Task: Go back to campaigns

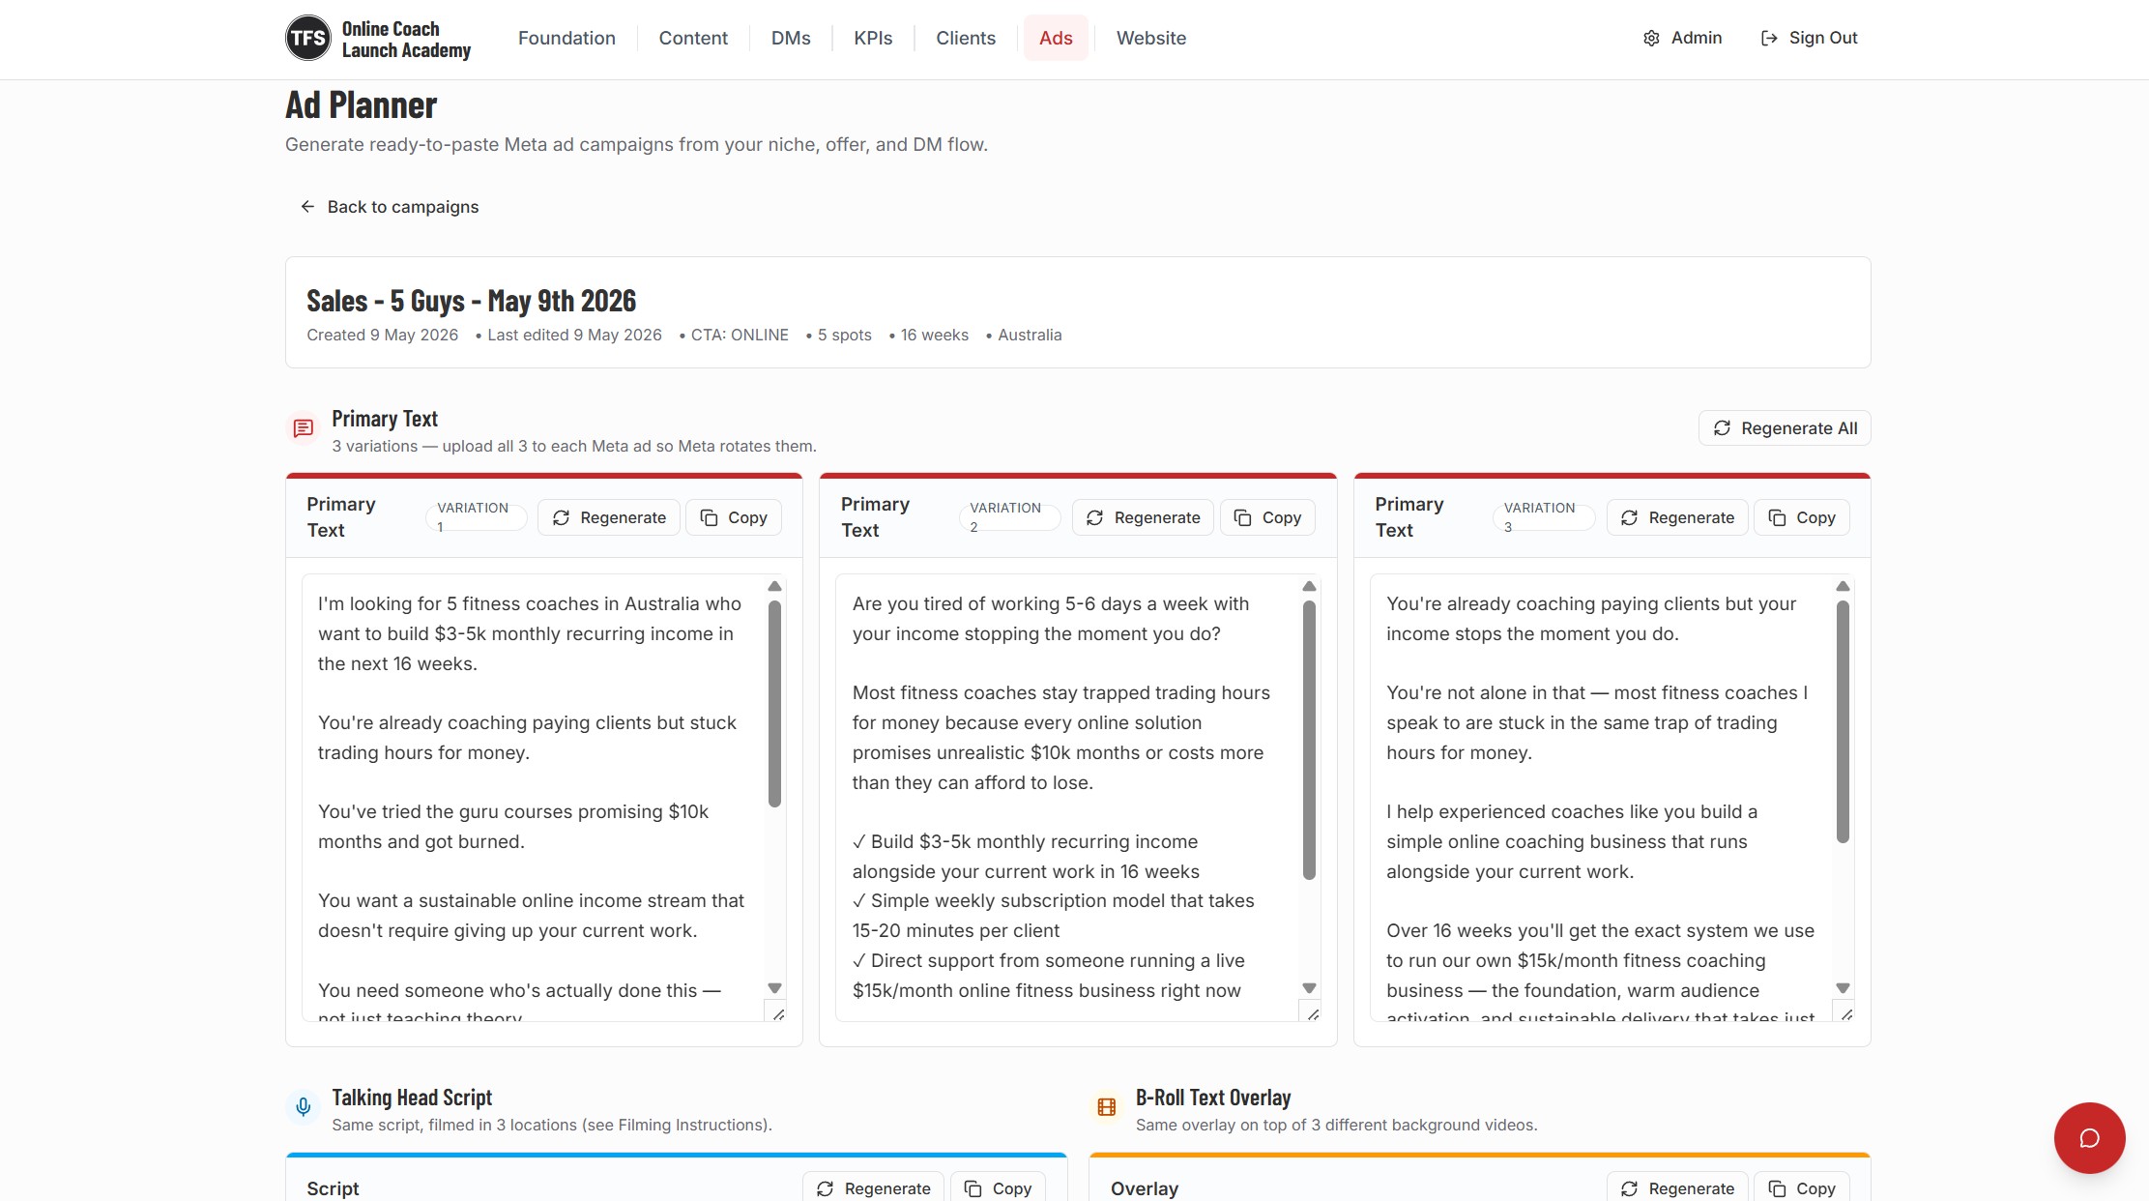Action: coord(389,207)
